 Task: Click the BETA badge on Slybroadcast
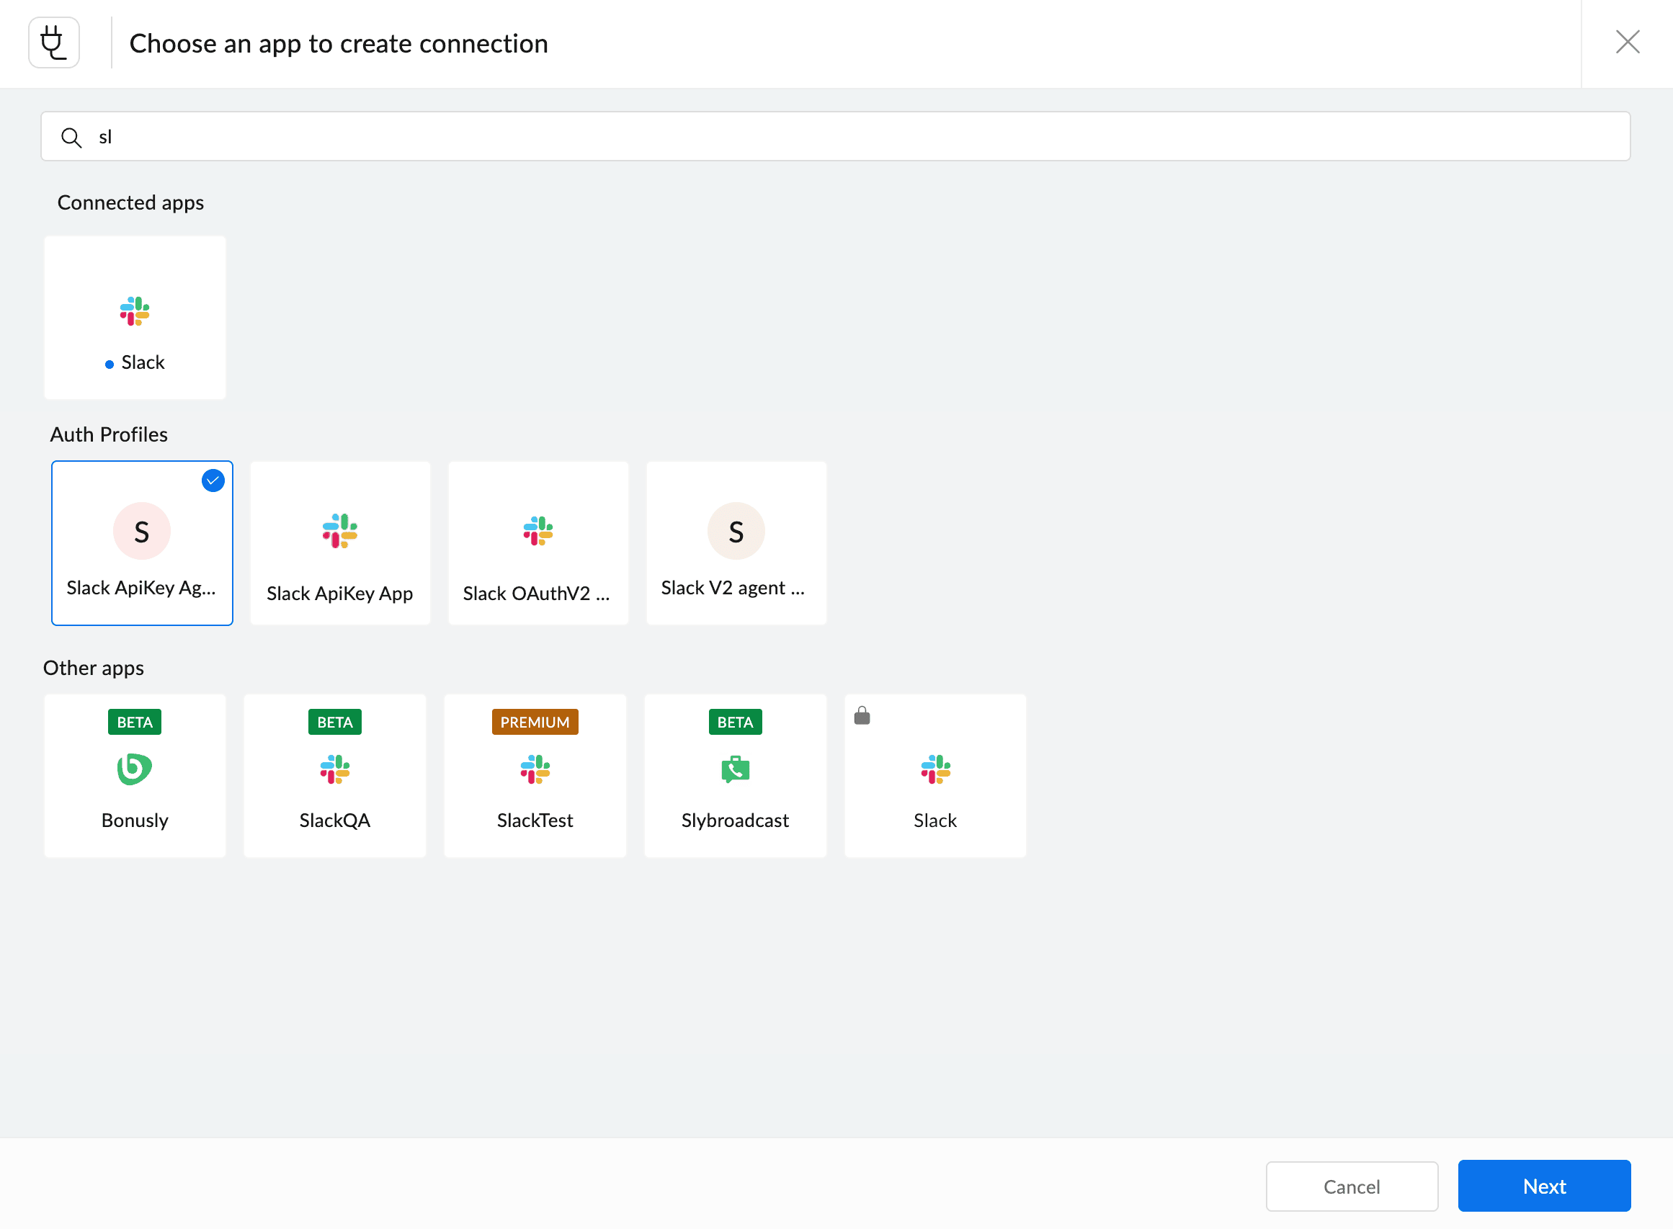735,721
